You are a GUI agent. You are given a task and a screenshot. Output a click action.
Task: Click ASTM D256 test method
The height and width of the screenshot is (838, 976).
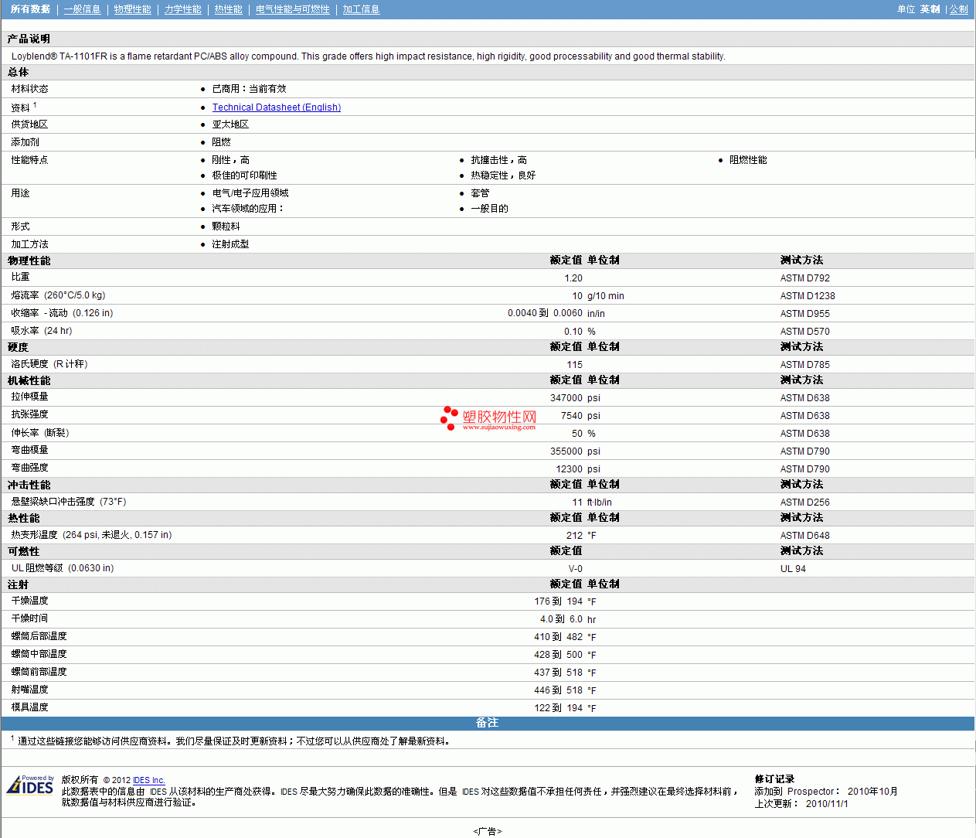tap(805, 502)
